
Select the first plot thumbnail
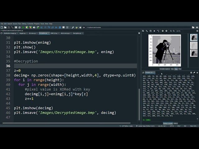[194, 37]
